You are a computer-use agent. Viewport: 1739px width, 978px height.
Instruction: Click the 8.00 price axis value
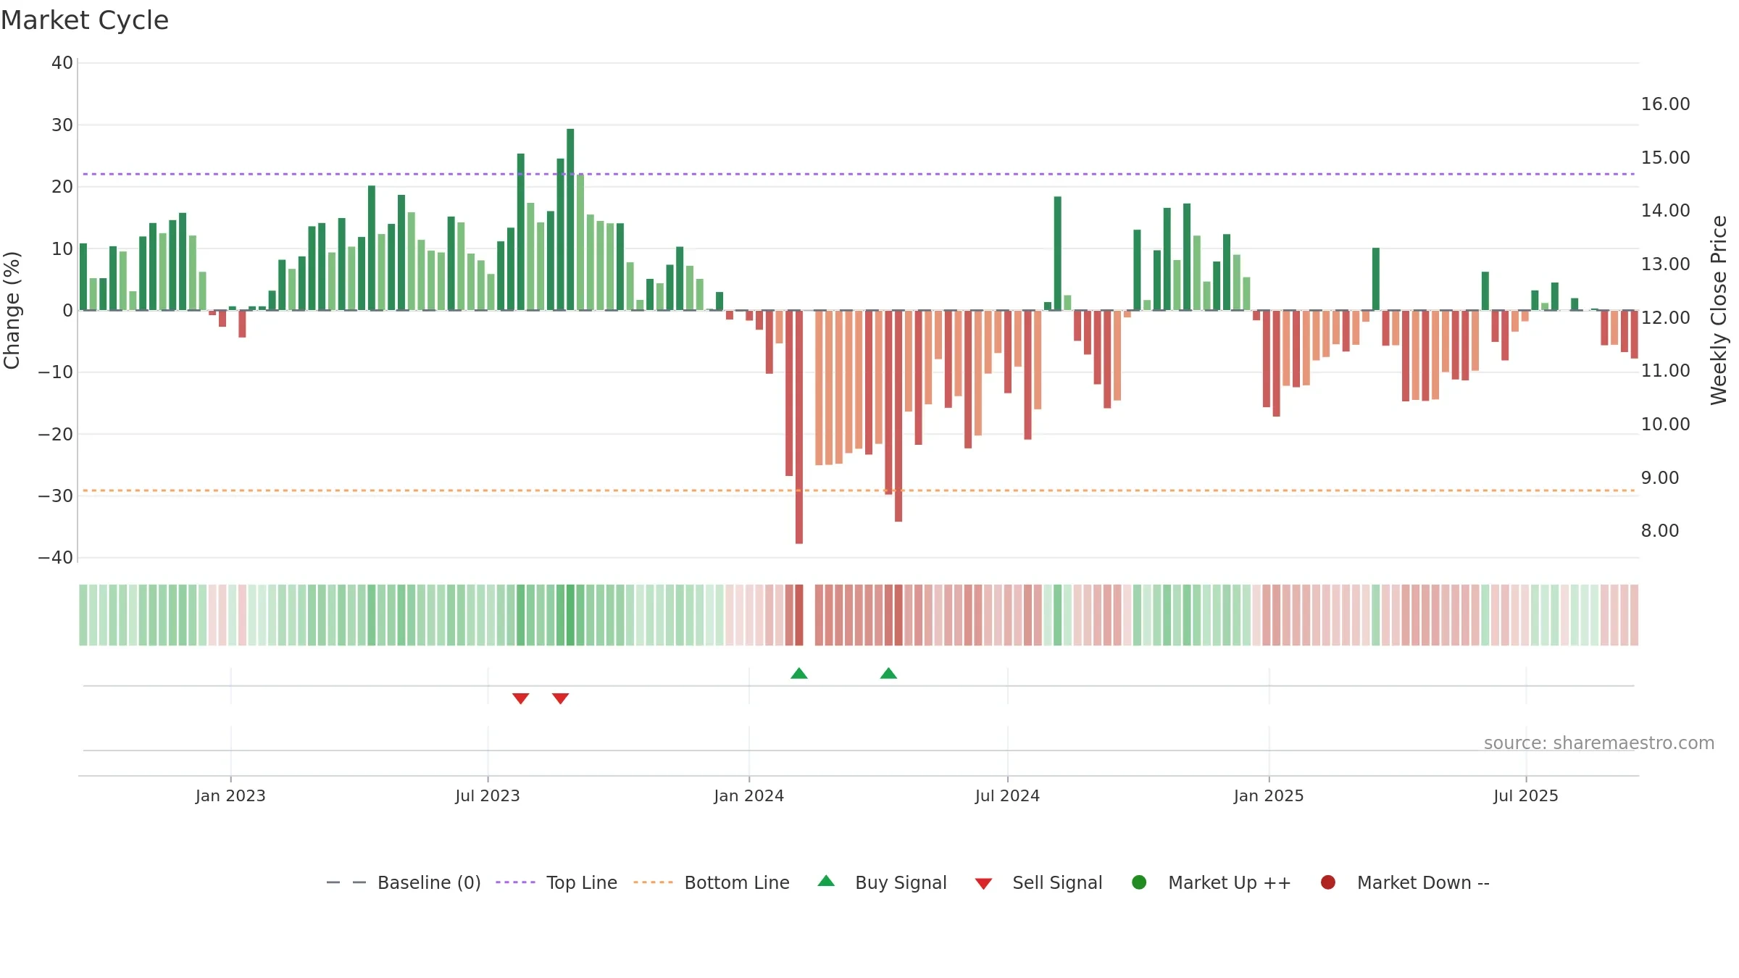pos(1659,531)
